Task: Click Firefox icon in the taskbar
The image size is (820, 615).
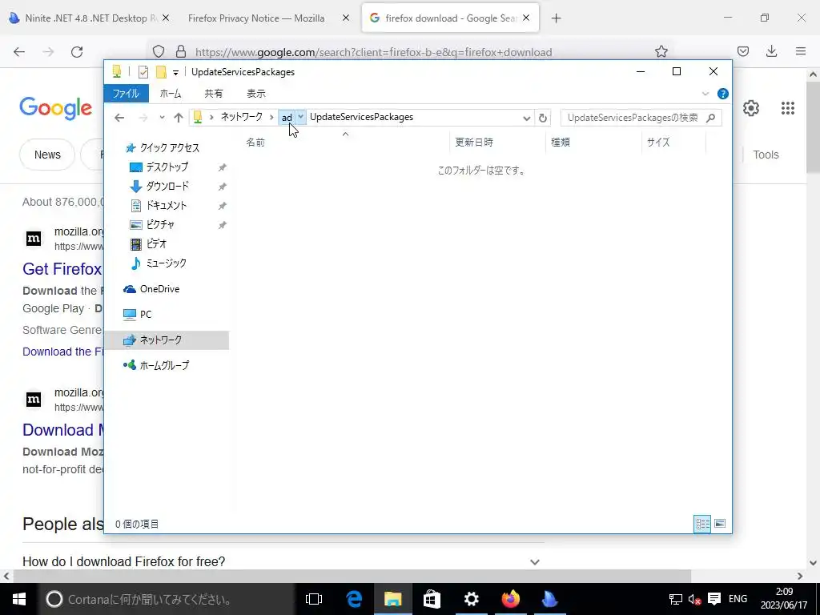Action: 510,599
